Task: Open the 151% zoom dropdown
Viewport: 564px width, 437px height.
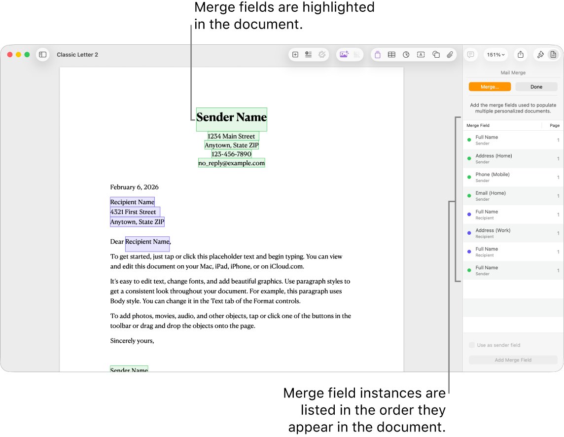Action: pyautogui.click(x=495, y=55)
